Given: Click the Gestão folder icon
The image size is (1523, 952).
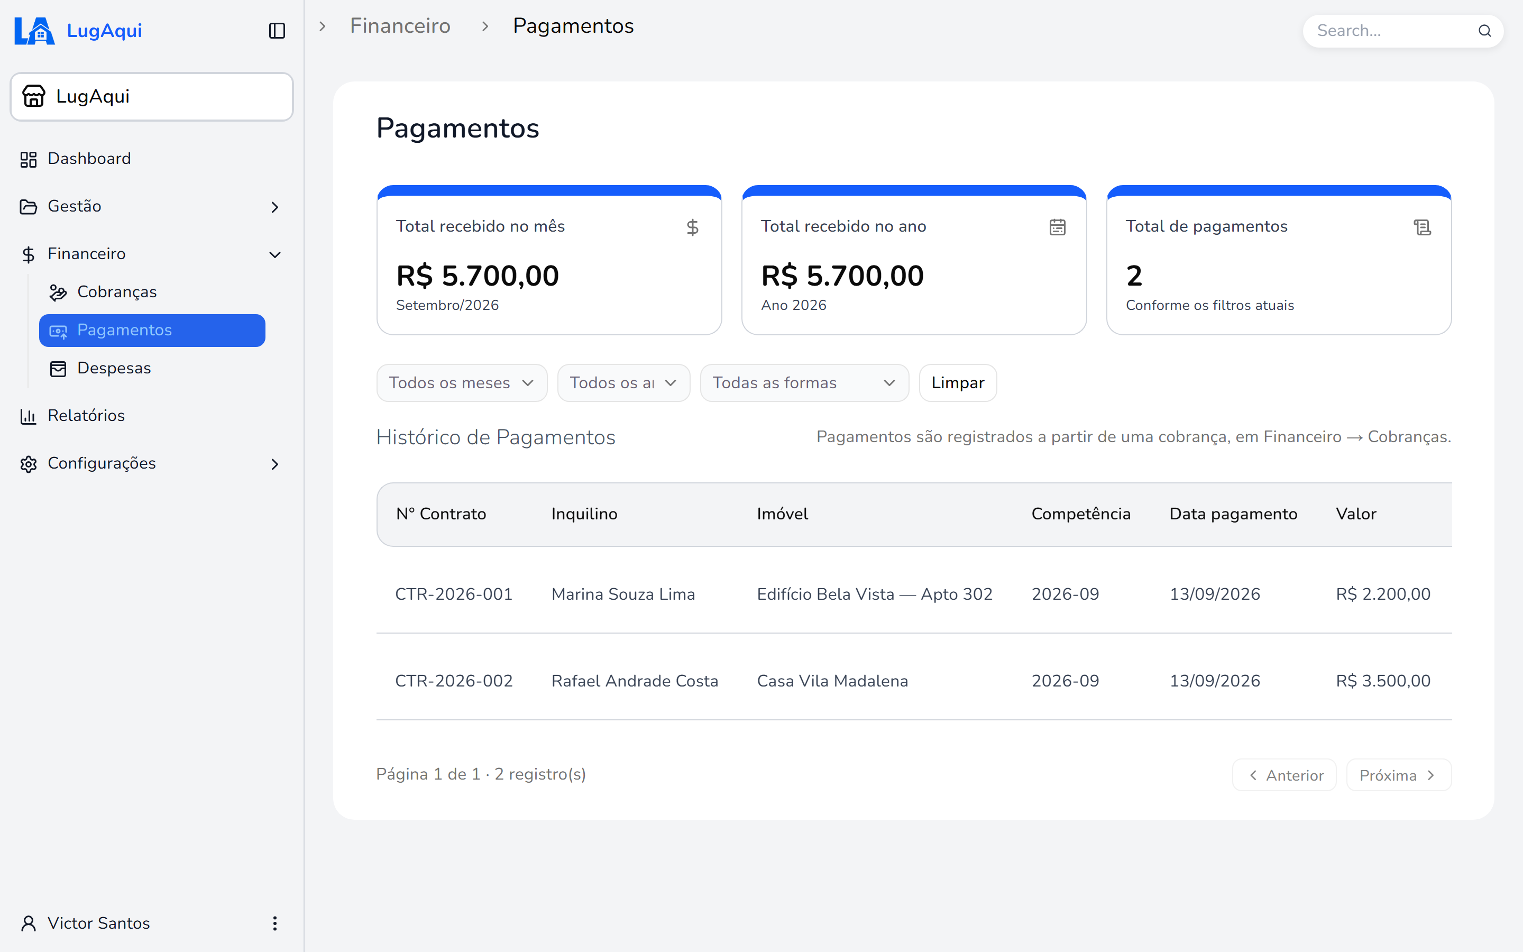Looking at the screenshot, I should (x=29, y=206).
